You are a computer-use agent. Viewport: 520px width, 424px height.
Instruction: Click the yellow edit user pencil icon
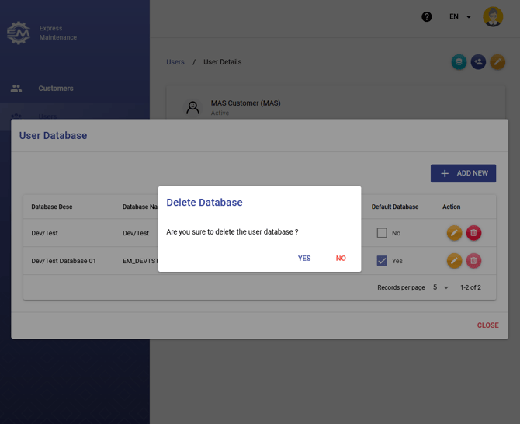click(497, 62)
